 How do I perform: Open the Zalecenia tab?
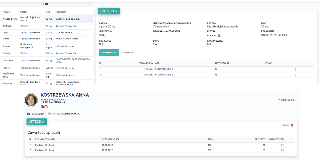[x=36, y=114]
